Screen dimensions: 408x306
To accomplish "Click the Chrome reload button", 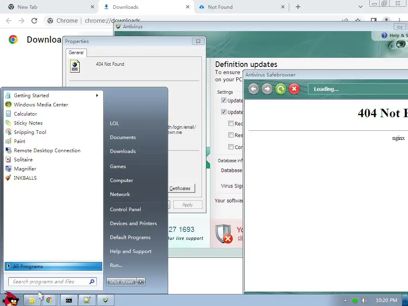I will [x=34, y=21].
